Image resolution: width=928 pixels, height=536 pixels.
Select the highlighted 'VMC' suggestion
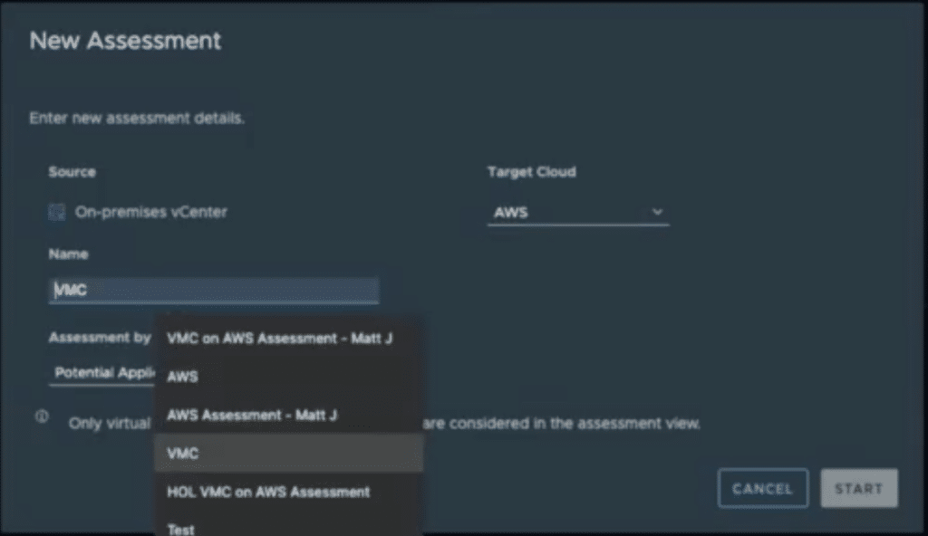pyautogui.click(x=289, y=454)
